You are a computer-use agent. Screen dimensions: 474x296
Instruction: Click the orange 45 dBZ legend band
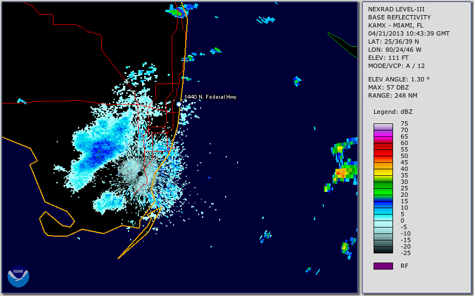coord(383,166)
